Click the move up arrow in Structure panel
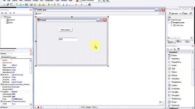The height and width of the screenshot is (109, 195). click(10, 13)
